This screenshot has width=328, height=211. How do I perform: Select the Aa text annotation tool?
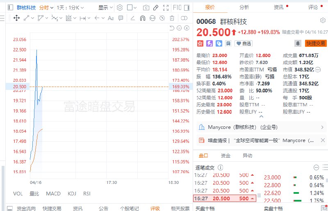click(111, 18)
